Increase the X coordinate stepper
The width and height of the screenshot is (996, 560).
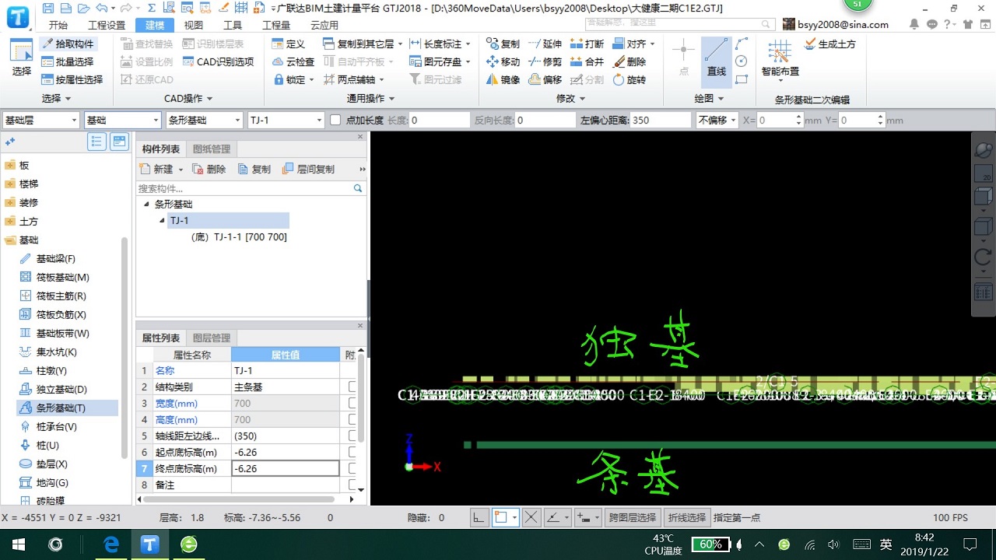[x=799, y=117]
